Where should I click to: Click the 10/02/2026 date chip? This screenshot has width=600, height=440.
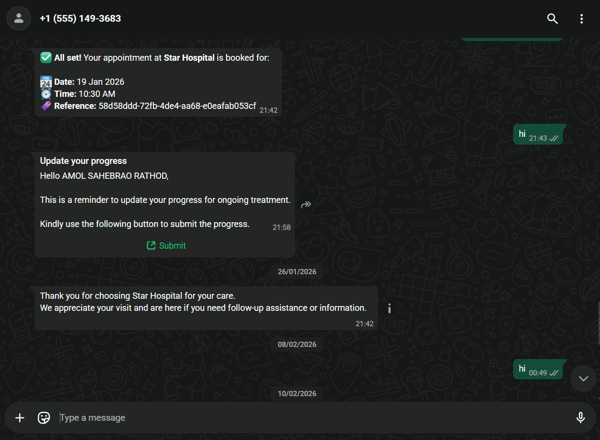pyautogui.click(x=297, y=393)
